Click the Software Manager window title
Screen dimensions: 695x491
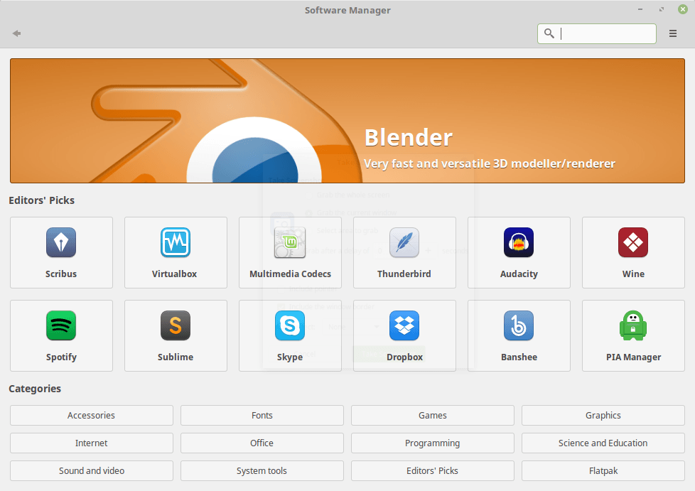click(347, 10)
